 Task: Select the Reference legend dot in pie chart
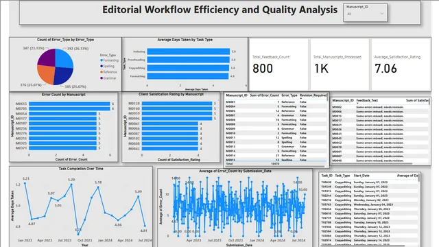[x=102, y=72]
